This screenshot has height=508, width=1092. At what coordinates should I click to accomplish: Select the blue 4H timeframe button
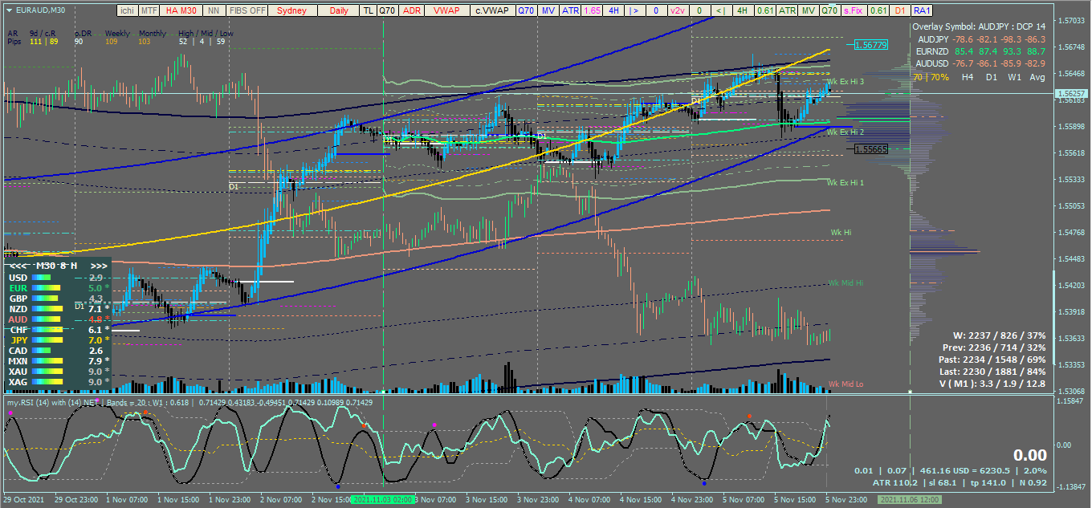[x=613, y=10]
